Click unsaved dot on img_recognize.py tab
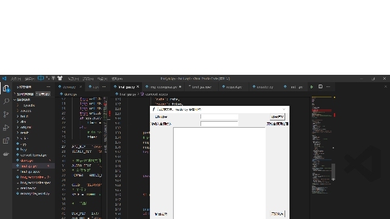The width and height of the screenshot is (390, 219). tap(180, 86)
